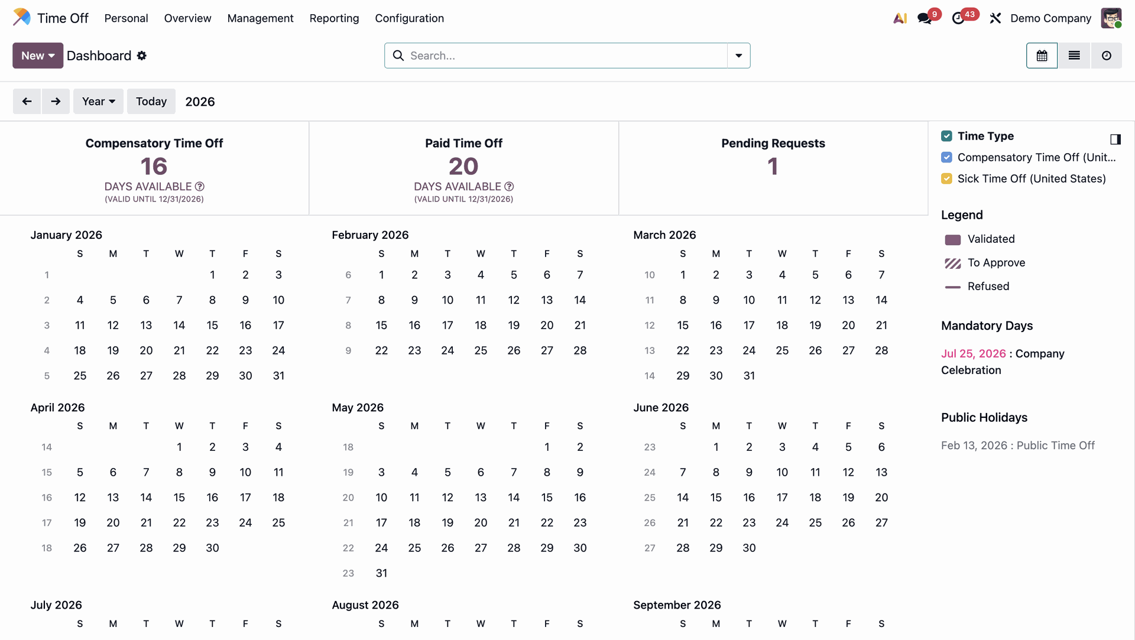The height and width of the screenshot is (640, 1135).
Task: Switch to list view icon
Action: [x=1074, y=56]
